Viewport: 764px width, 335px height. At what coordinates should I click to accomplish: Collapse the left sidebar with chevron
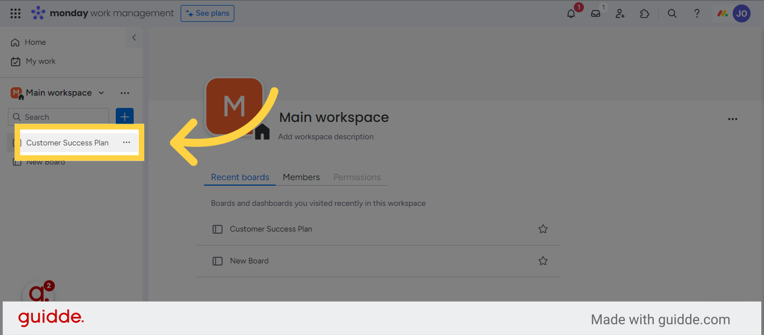click(134, 37)
